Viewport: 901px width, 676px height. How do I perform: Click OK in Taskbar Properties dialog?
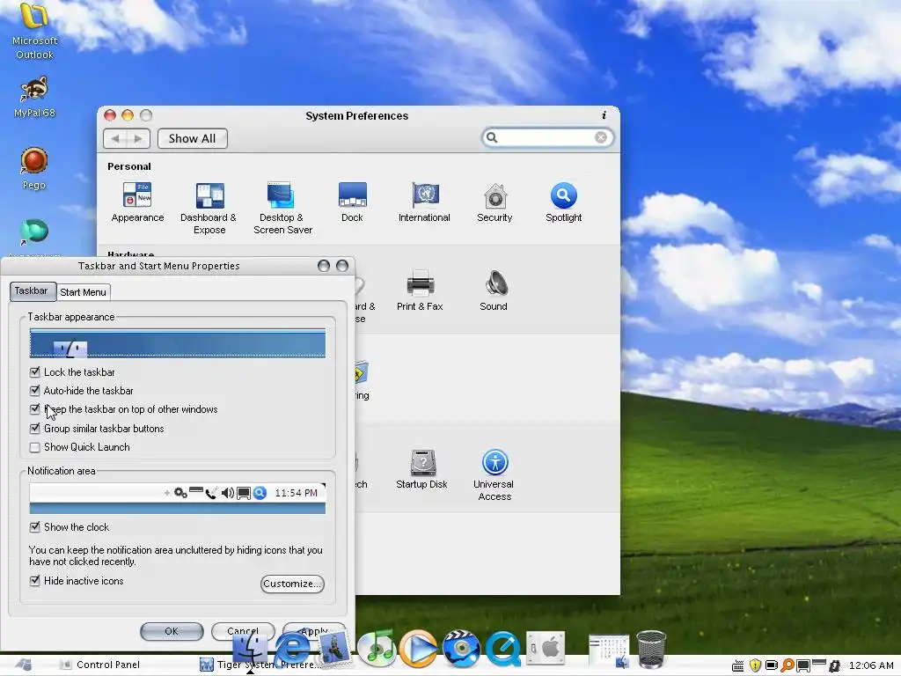[x=172, y=630]
